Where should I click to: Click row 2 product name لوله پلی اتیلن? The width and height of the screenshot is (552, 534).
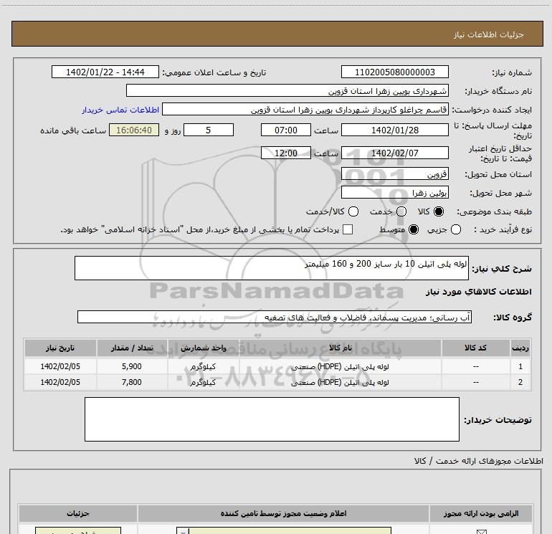coord(340,382)
